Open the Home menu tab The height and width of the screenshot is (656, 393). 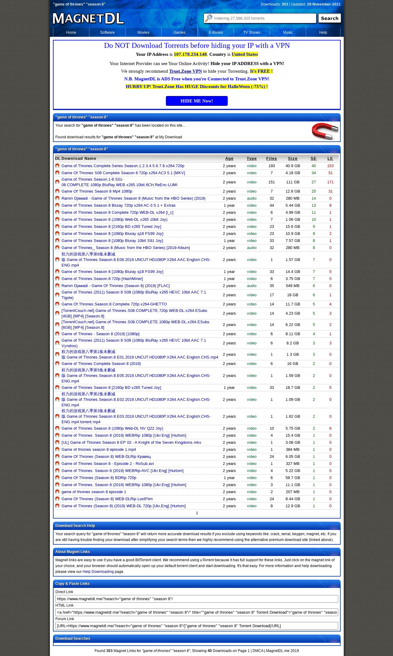pyautogui.click(x=71, y=33)
